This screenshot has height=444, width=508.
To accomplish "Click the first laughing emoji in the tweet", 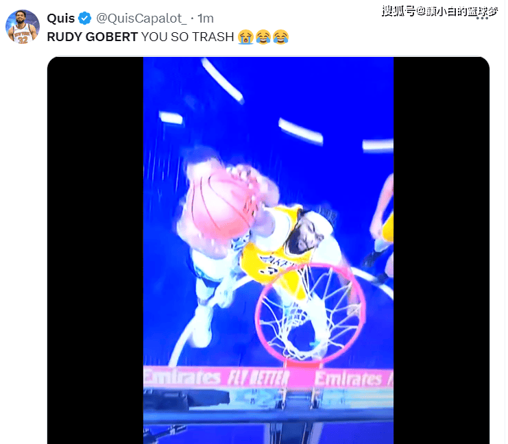I will (x=263, y=37).
